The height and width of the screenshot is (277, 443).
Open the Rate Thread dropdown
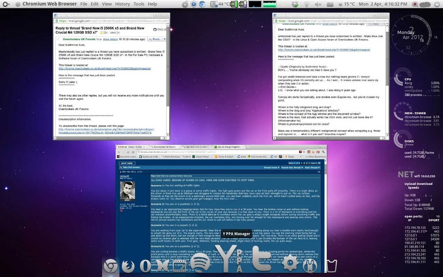click(x=312, y=168)
